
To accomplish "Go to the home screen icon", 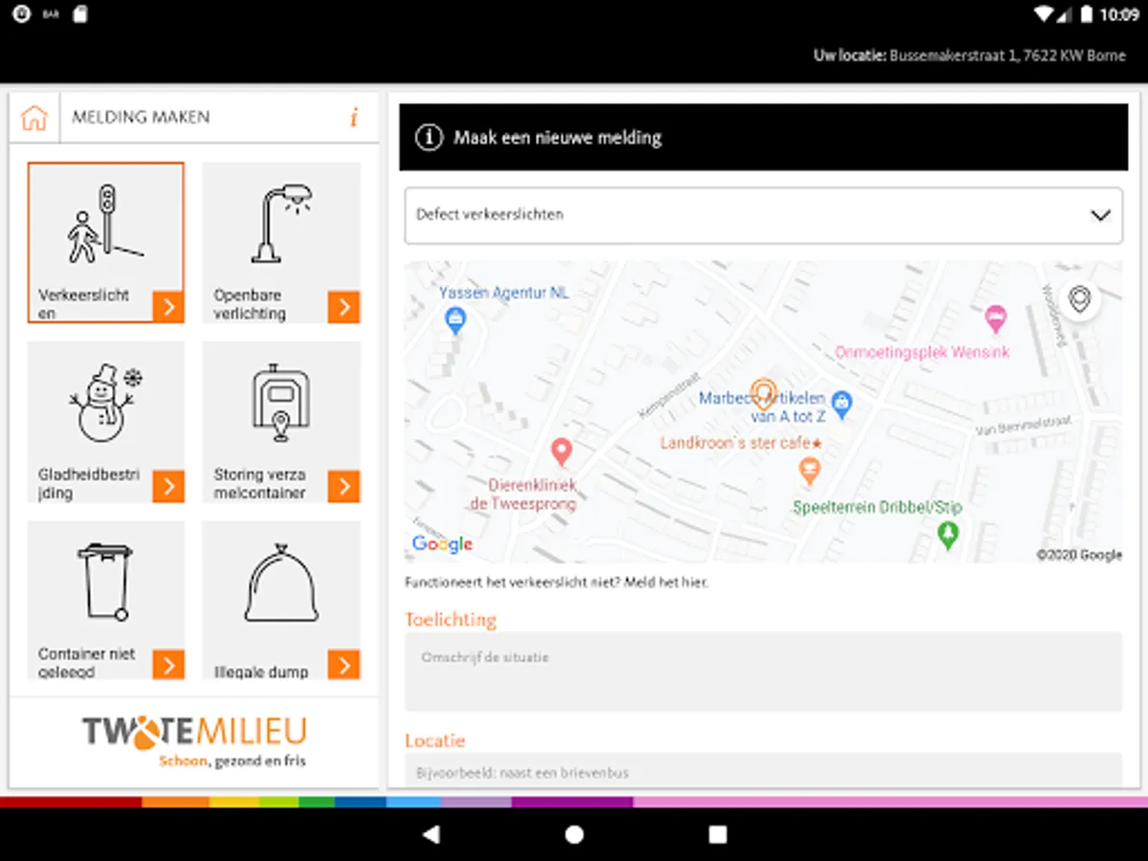I will [34, 118].
